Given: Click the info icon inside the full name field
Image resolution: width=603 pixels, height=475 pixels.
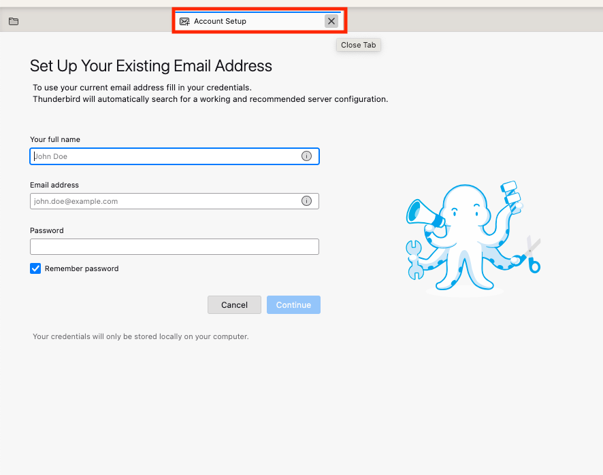Looking at the screenshot, I should pos(306,156).
